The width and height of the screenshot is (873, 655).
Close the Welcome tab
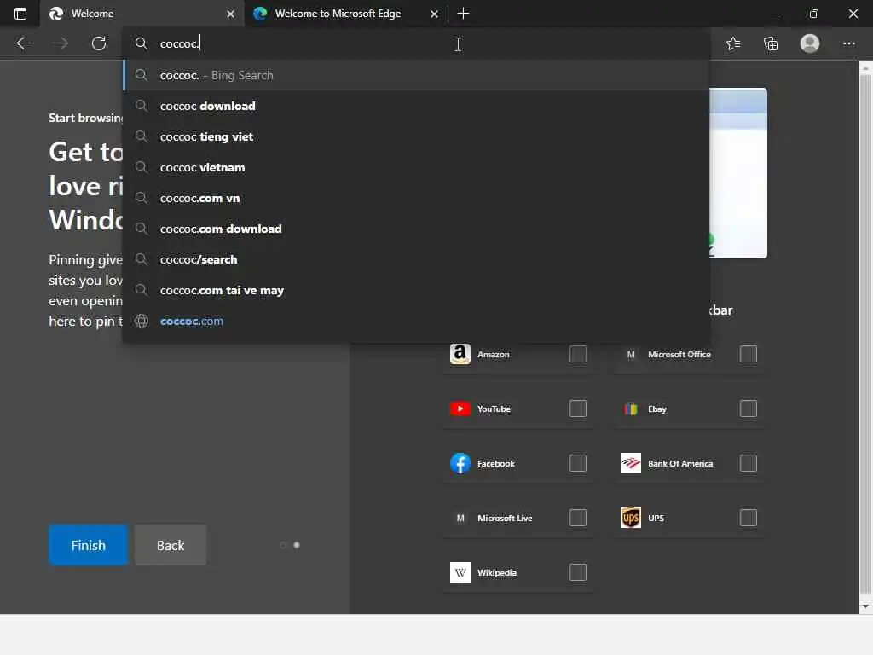(230, 14)
